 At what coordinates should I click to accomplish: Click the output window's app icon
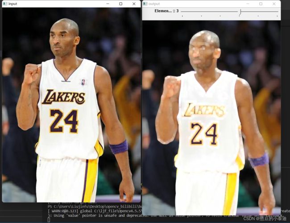coord(145,4)
